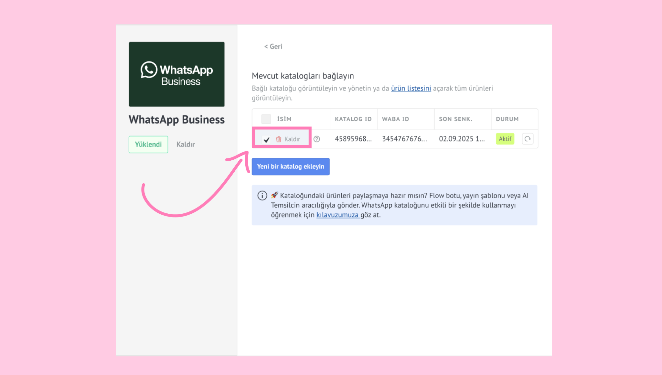Click Kaldır in the catalog table row
The image size is (662, 375).
point(292,139)
